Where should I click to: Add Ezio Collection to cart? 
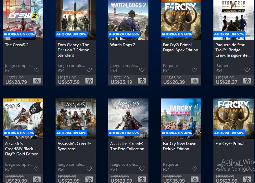pos(142,179)
